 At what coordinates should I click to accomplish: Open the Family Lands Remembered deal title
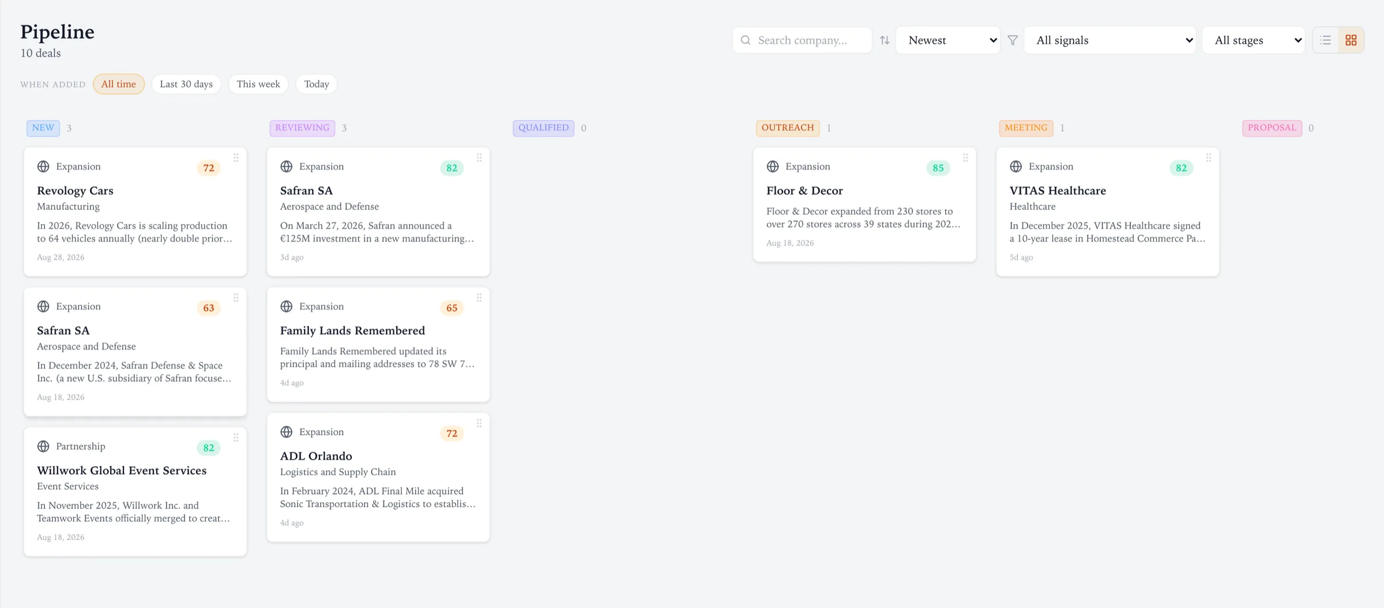coord(352,331)
